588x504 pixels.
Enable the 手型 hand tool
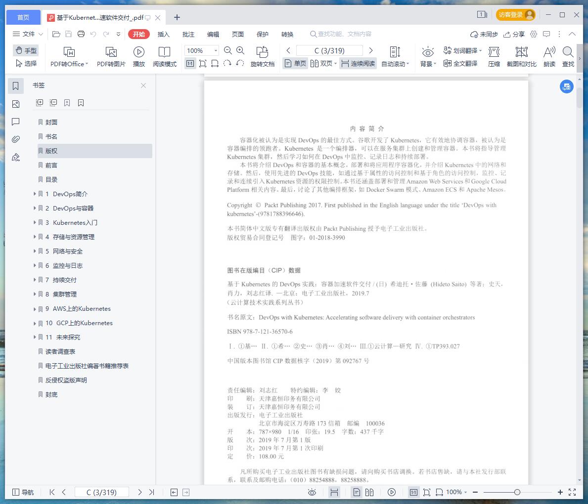click(26, 50)
